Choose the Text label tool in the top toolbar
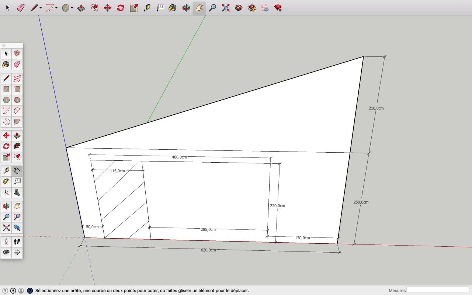The image size is (472, 295). coord(160,8)
